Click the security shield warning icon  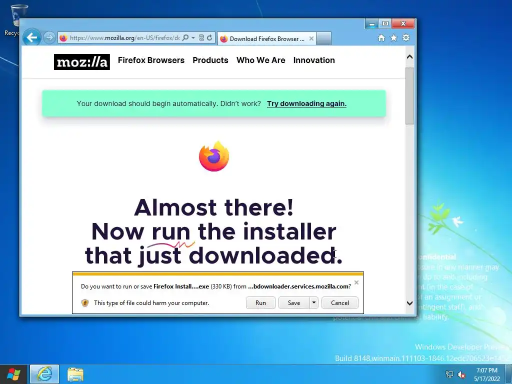pyautogui.click(x=85, y=303)
